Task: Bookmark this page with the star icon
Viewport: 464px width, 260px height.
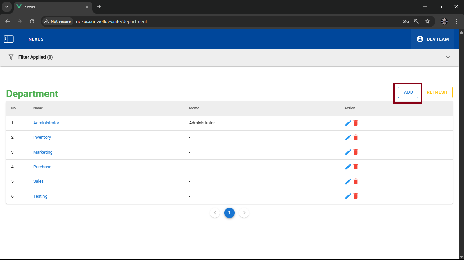Action: [427, 21]
